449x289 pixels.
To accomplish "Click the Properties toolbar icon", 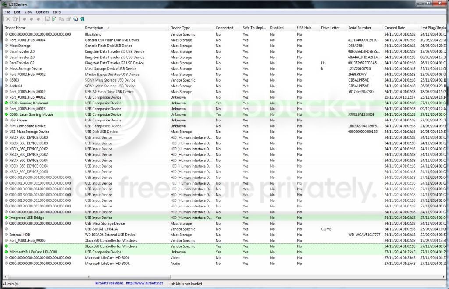I will coord(68,19).
